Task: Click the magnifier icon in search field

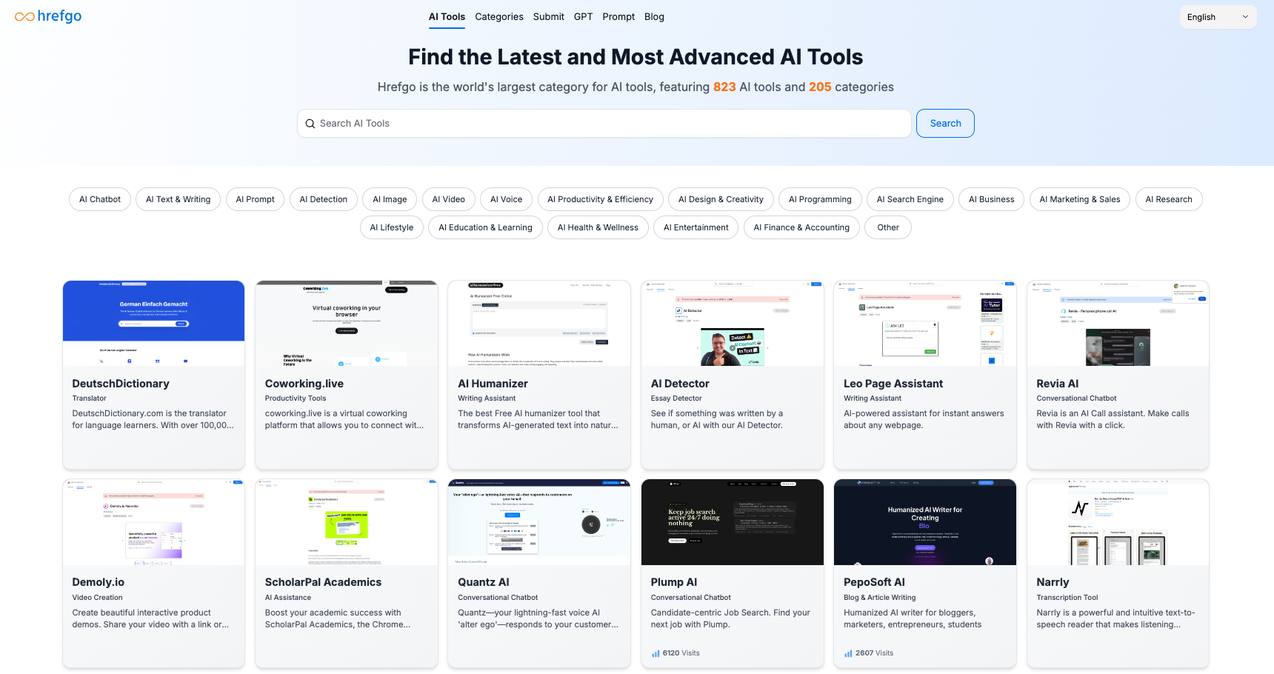Action: pyautogui.click(x=310, y=124)
